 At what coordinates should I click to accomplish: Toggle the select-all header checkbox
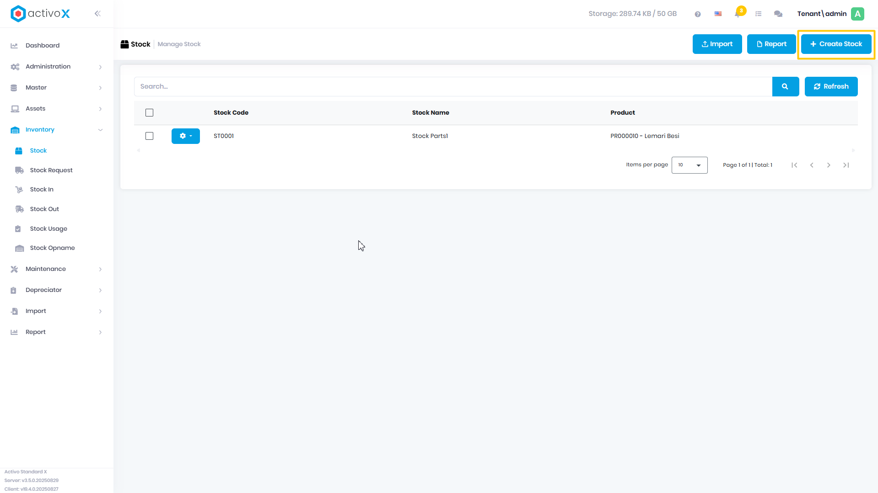click(149, 112)
